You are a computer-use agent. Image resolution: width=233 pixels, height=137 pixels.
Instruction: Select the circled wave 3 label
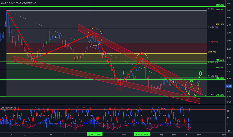pyautogui.click(x=120, y=89)
